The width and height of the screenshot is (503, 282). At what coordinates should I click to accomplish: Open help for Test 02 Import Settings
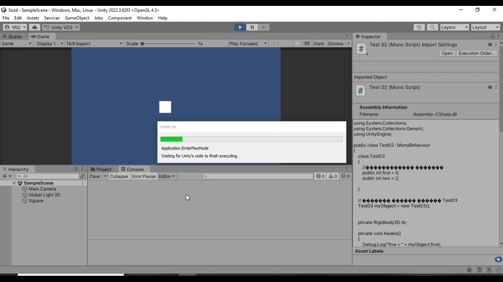point(490,45)
